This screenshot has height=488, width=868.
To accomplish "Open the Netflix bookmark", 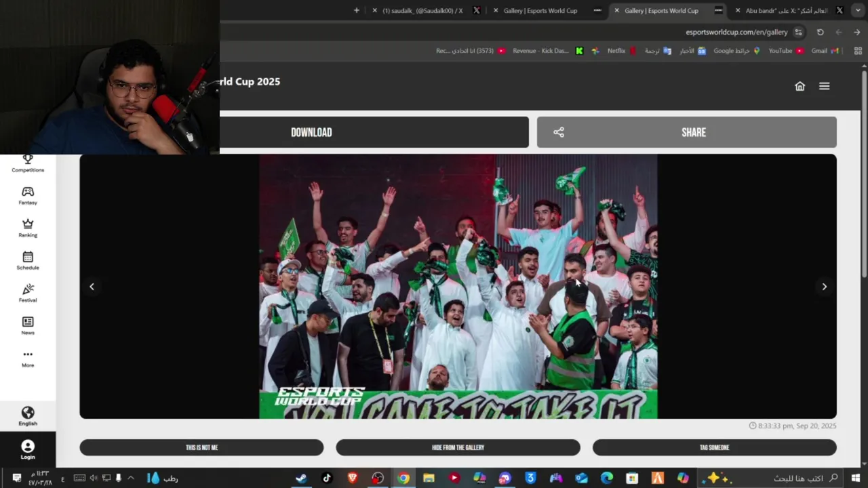I will (621, 51).
